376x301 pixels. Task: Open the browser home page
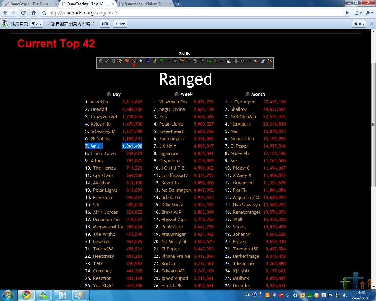coord(34,13)
